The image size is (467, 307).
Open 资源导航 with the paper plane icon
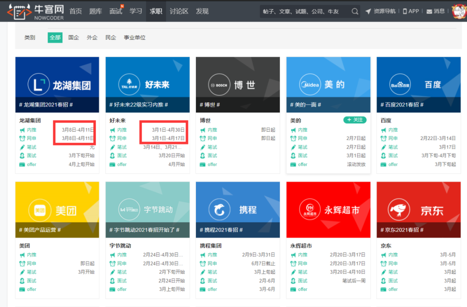point(381,11)
